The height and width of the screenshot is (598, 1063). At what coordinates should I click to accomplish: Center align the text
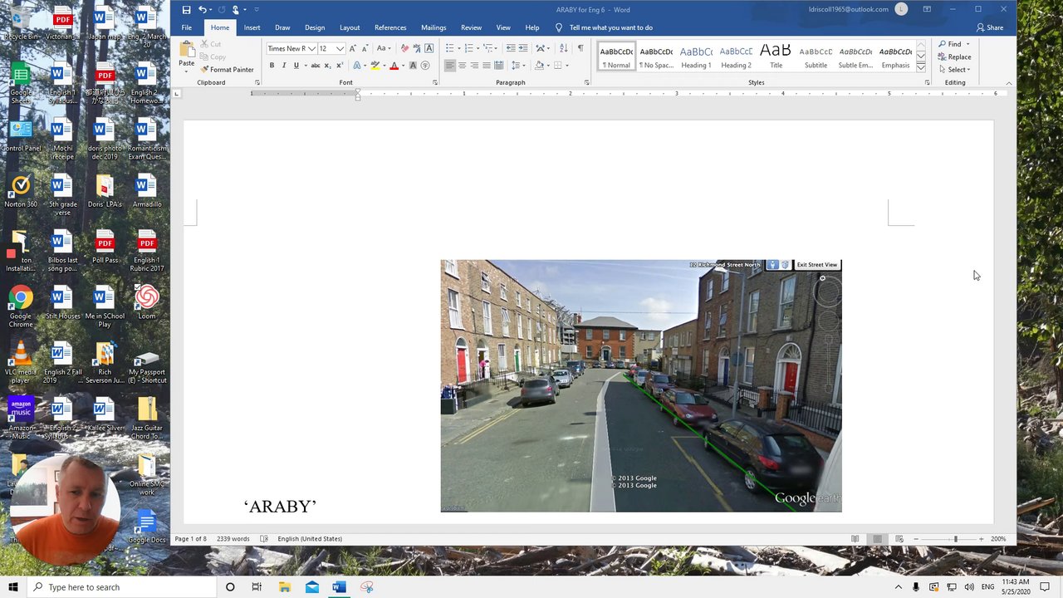462,66
